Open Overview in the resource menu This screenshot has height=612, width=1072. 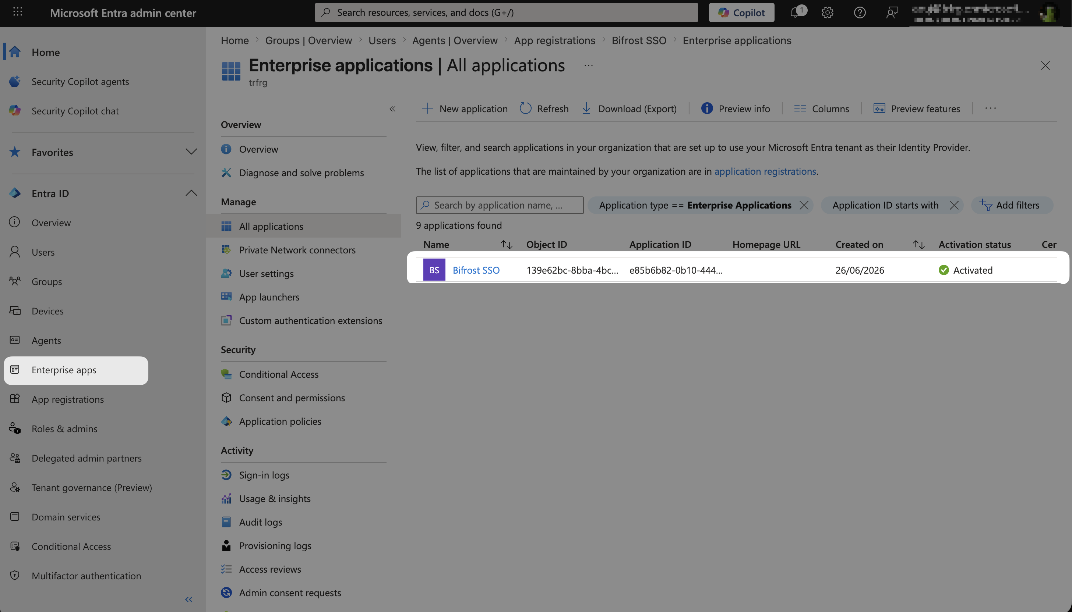tap(258, 149)
